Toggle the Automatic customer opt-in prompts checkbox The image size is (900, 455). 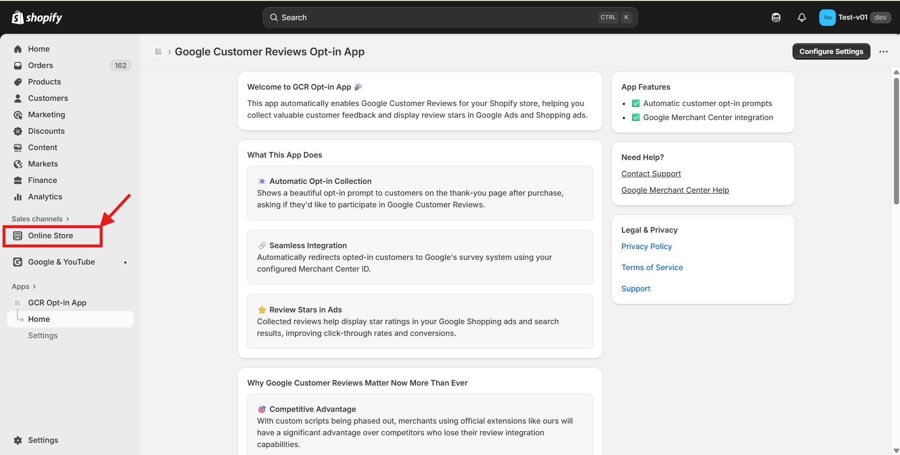tap(636, 103)
